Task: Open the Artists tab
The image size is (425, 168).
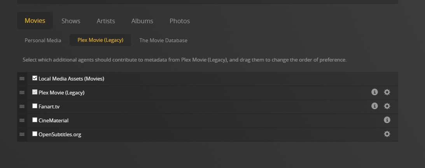Action: pyautogui.click(x=106, y=21)
